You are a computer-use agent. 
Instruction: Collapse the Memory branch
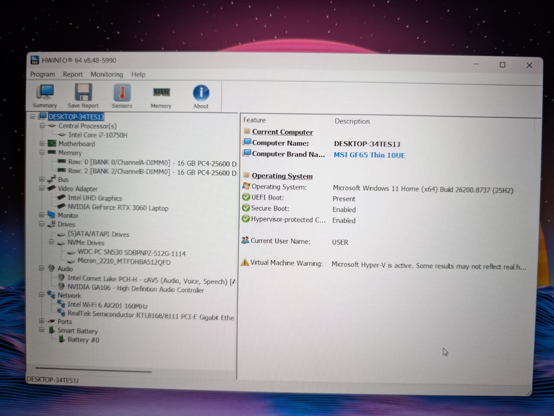[x=42, y=152]
